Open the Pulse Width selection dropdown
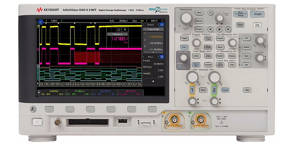 [153, 30]
